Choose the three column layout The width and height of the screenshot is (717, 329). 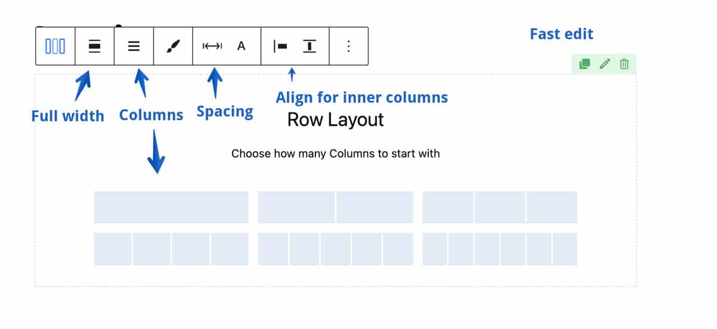pyautogui.click(x=500, y=207)
